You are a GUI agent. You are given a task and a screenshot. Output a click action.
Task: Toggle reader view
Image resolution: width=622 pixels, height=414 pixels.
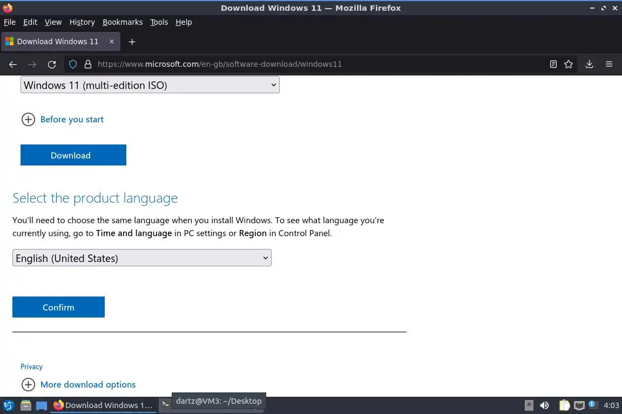(x=553, y=64)
